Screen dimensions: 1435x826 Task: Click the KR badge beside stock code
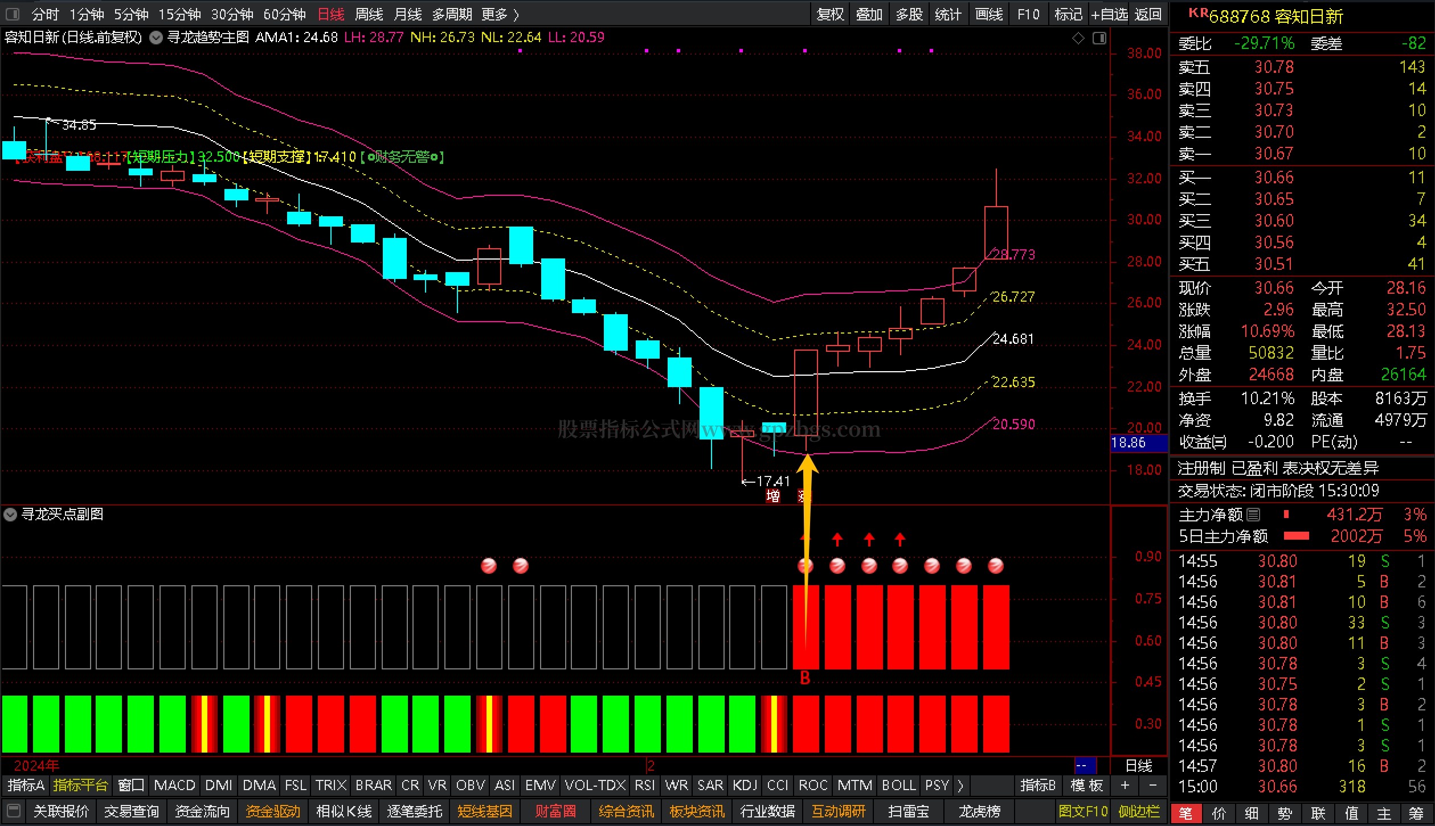coord(1197,13)
